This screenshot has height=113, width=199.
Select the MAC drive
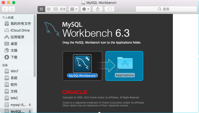click(x=11, y=98)
